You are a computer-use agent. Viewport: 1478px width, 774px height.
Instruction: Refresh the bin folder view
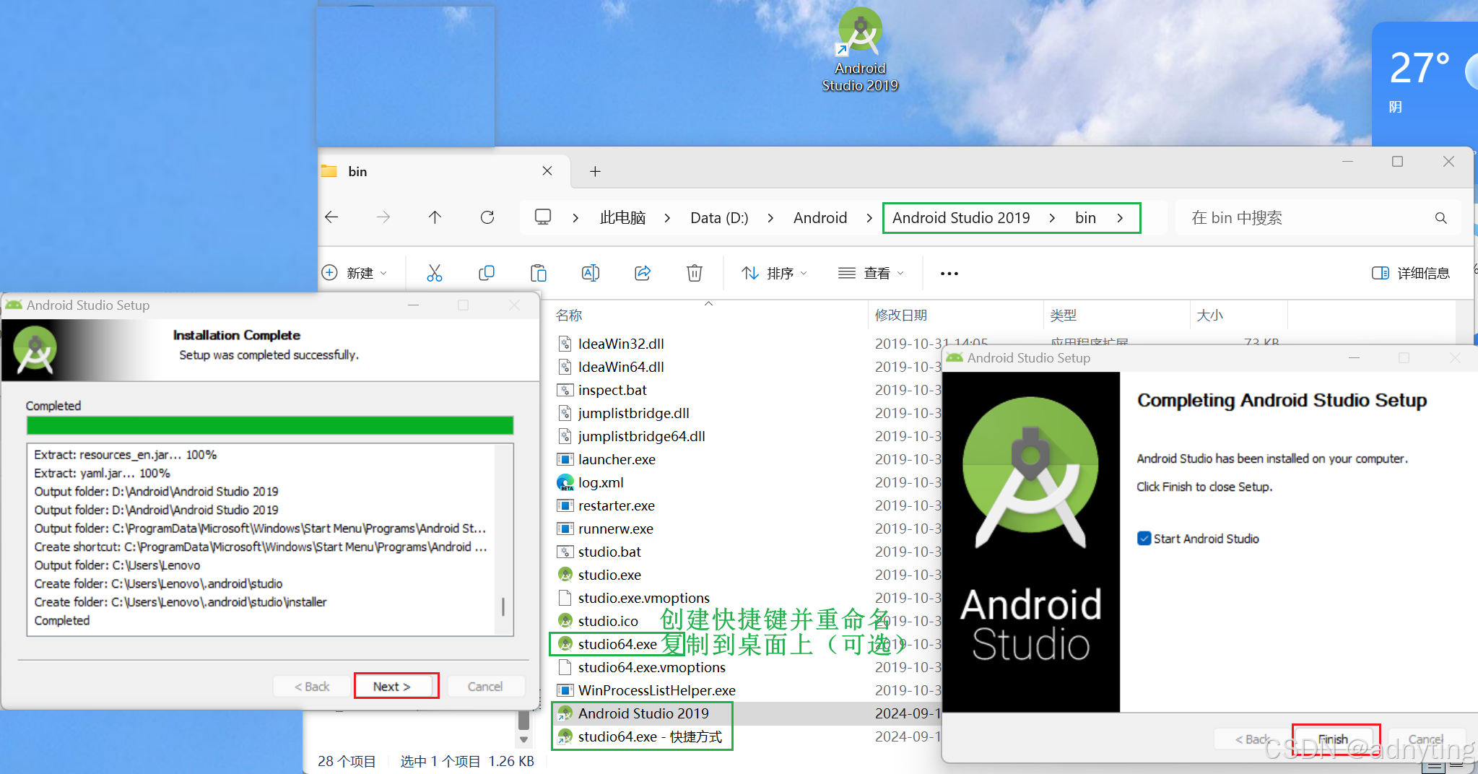(487, 217)
